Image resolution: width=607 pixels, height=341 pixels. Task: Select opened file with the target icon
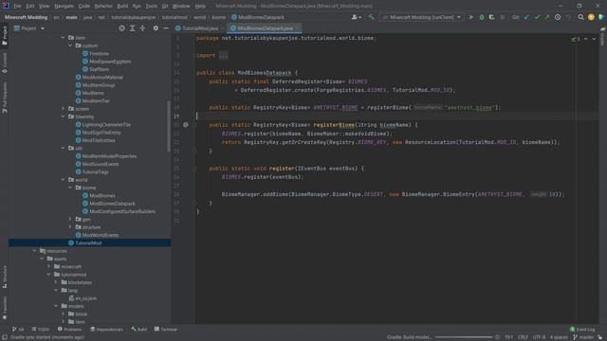click(x=122, y=28)
